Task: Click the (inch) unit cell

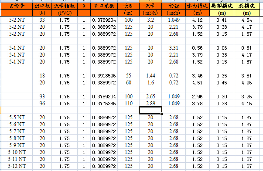Action: point(174,13)
